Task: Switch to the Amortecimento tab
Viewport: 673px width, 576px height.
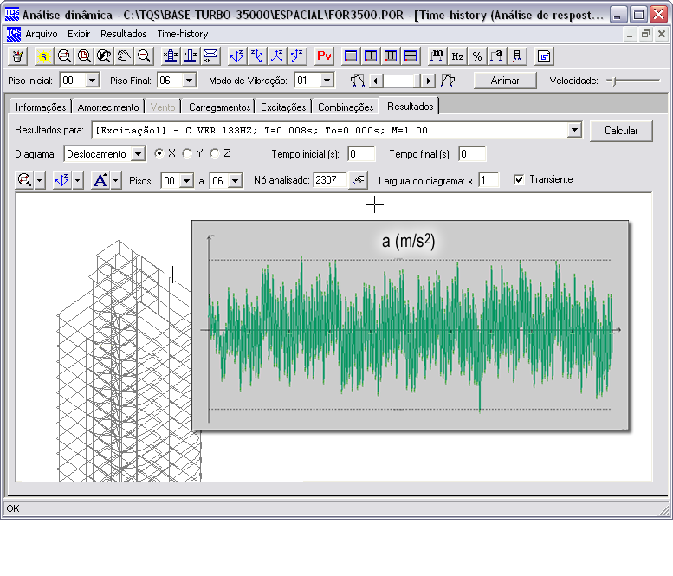Action: (108, 107)
